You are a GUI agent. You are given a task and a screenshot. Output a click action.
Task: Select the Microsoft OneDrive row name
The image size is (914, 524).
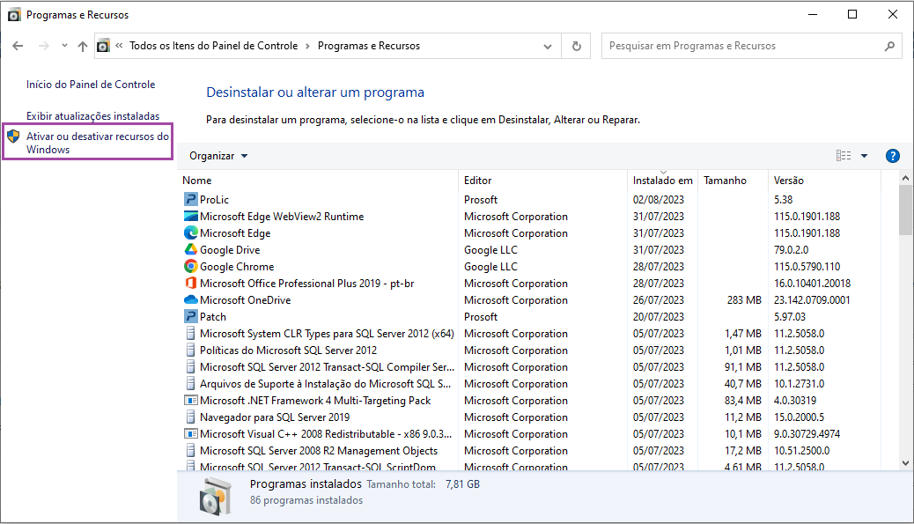coord(246,300)
